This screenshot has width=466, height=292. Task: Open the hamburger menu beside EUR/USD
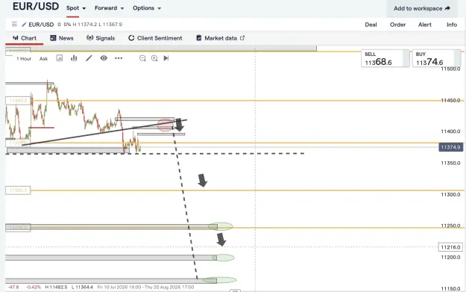click(14, 24)
